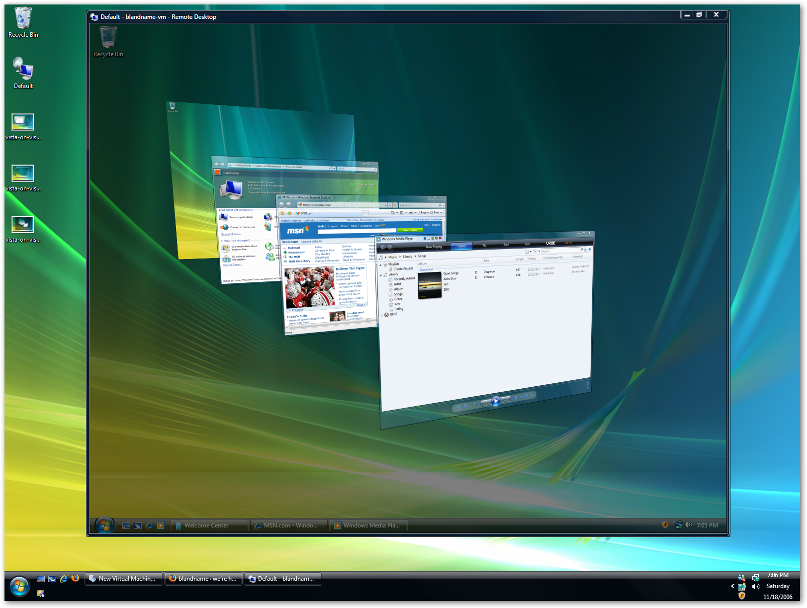Click Switch between windows in host Quick Launch

[52, 579]
